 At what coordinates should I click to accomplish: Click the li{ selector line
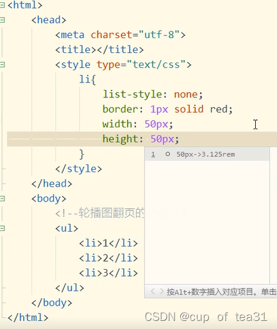[88, 79]
